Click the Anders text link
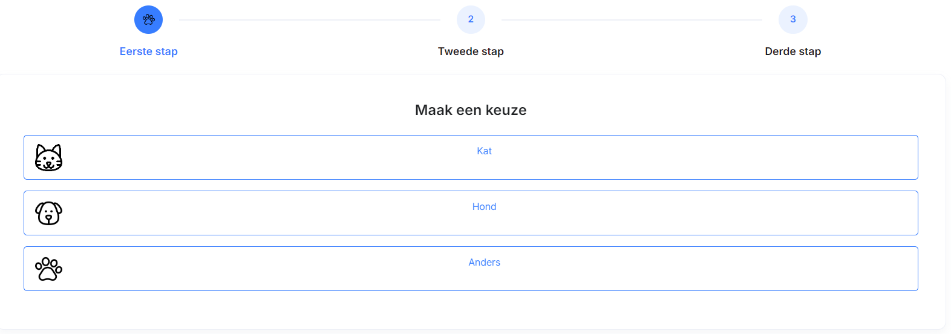 coord(484,262)
